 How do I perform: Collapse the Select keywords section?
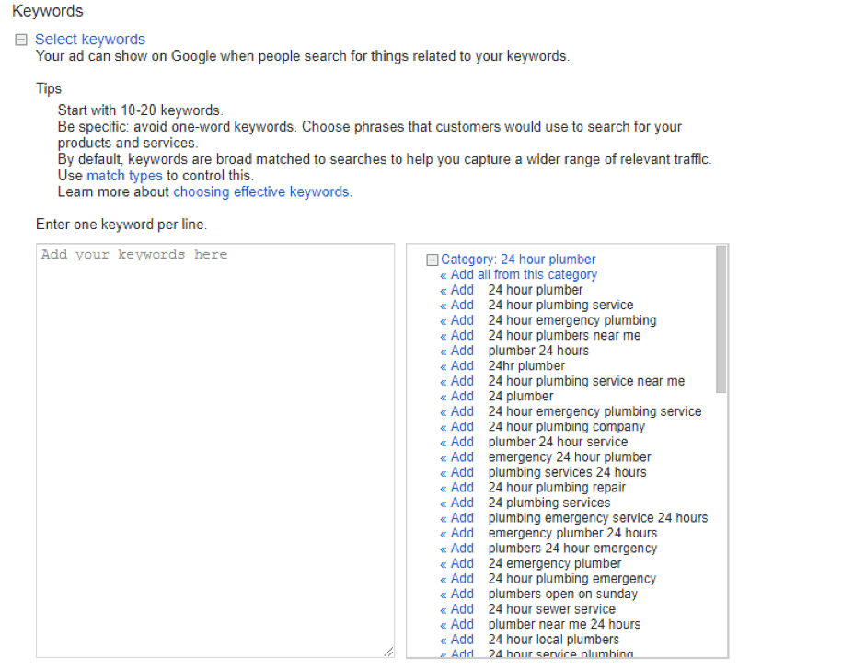(21, 40)
